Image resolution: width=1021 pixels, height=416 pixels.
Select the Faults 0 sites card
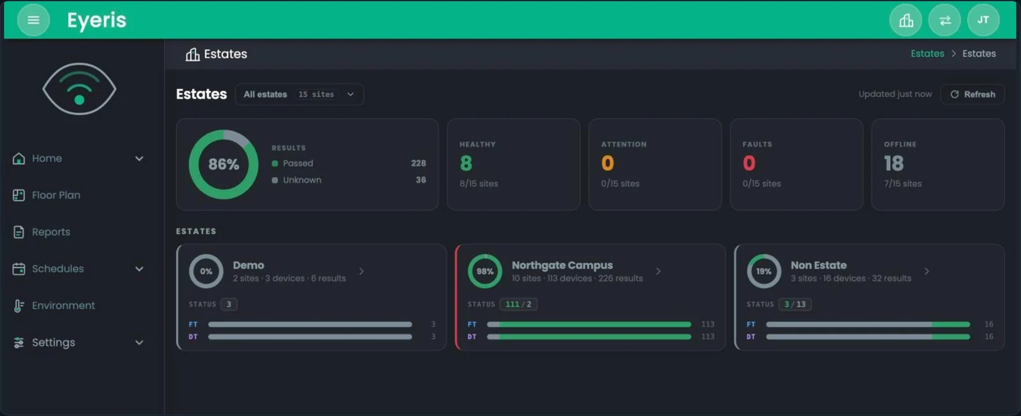796,165
